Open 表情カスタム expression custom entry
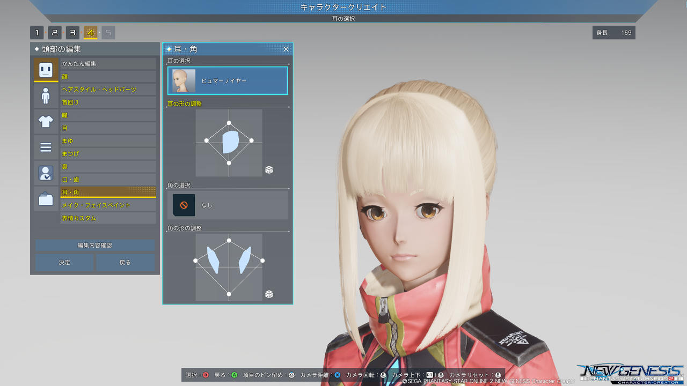This screenshot has height=386, width=687. pos(108,218)
